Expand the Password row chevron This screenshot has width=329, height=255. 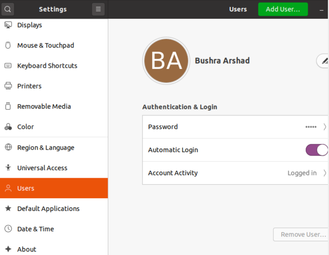[325, 127]
